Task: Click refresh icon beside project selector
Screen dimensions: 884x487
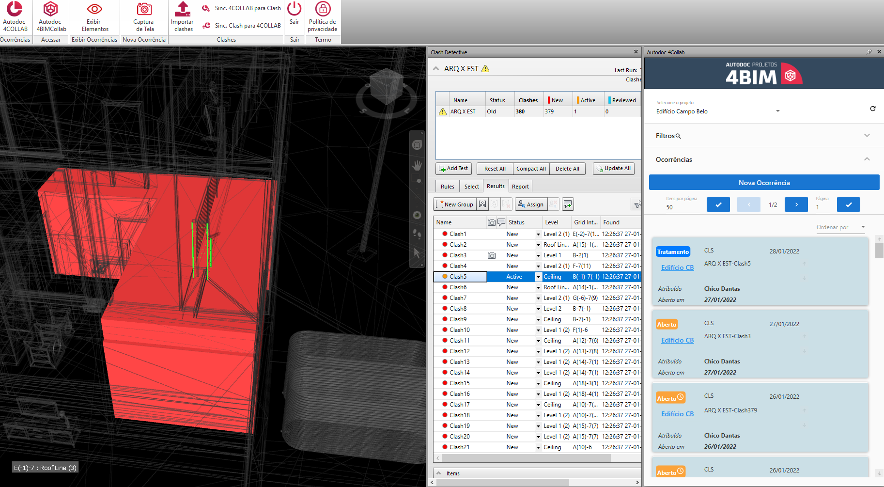Action: click(873, 109)
